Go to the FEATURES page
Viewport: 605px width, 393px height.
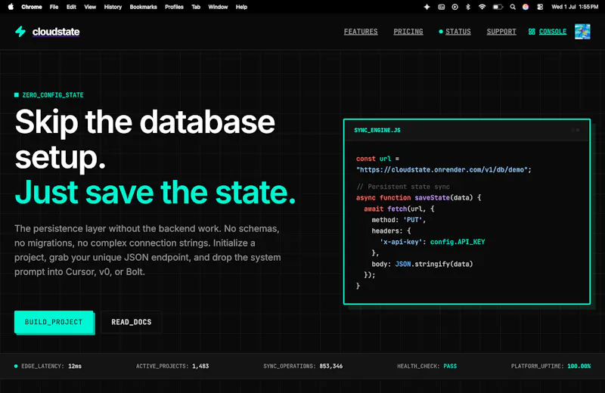(x=361, y=32)
